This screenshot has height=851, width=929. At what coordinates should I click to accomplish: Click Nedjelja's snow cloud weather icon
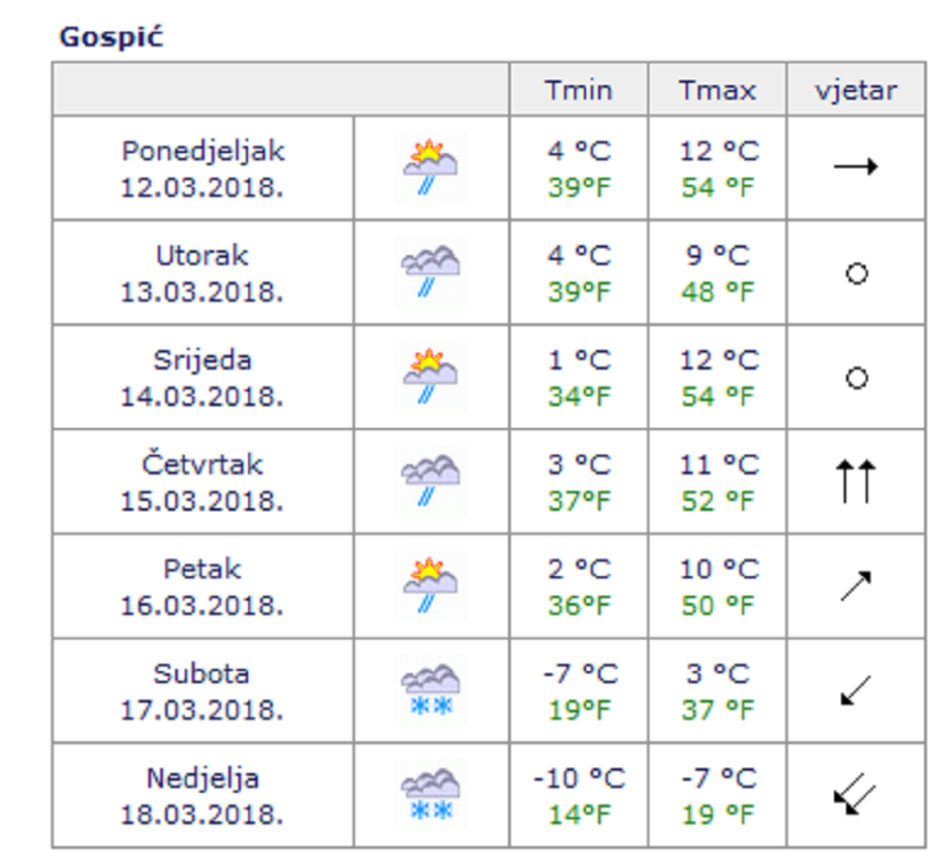click(x=431, y=796)
